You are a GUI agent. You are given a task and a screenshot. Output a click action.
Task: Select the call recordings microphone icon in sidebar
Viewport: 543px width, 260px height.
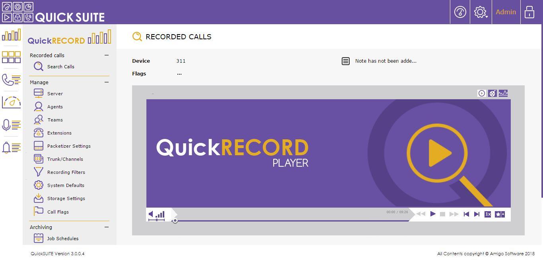click(x=11, y=125)
